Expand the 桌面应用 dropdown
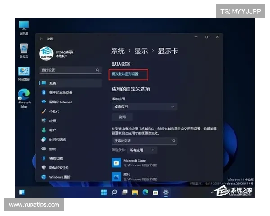The image size is (270, 216). coord(144,107)
